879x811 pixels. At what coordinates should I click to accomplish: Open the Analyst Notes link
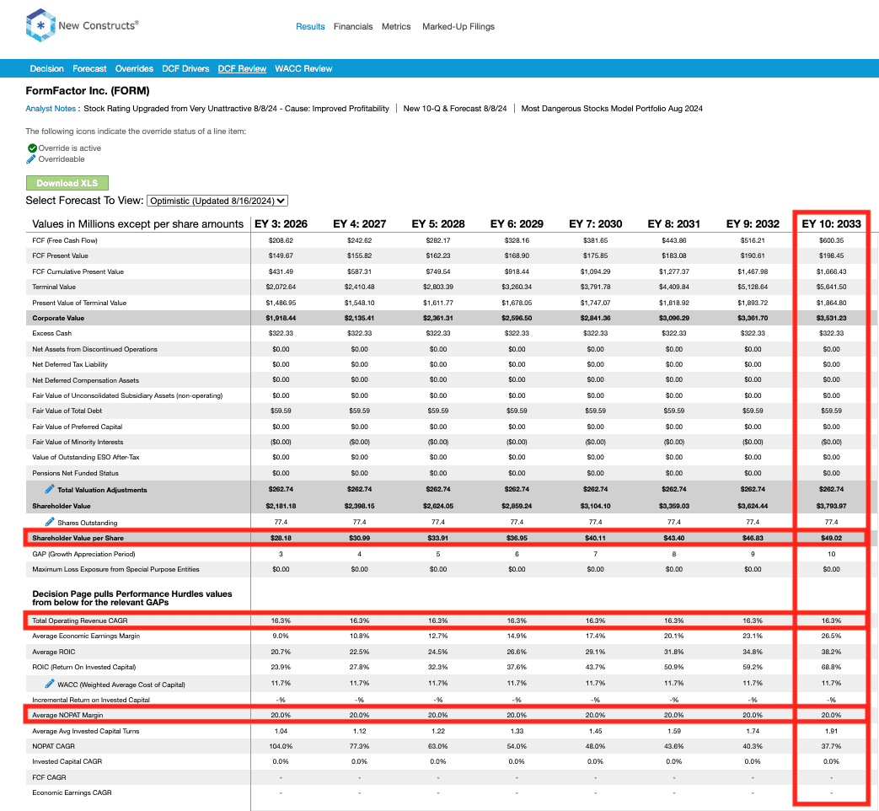point(51,109)
